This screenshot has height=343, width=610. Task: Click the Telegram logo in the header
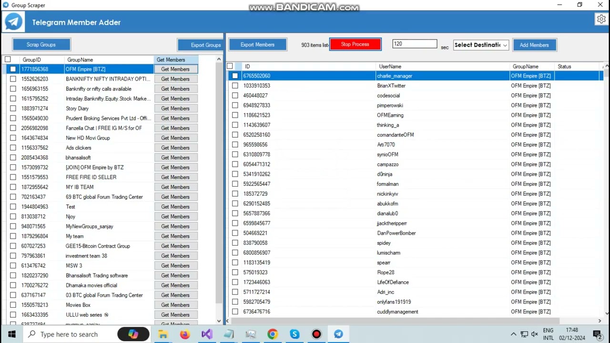point(14,22)
